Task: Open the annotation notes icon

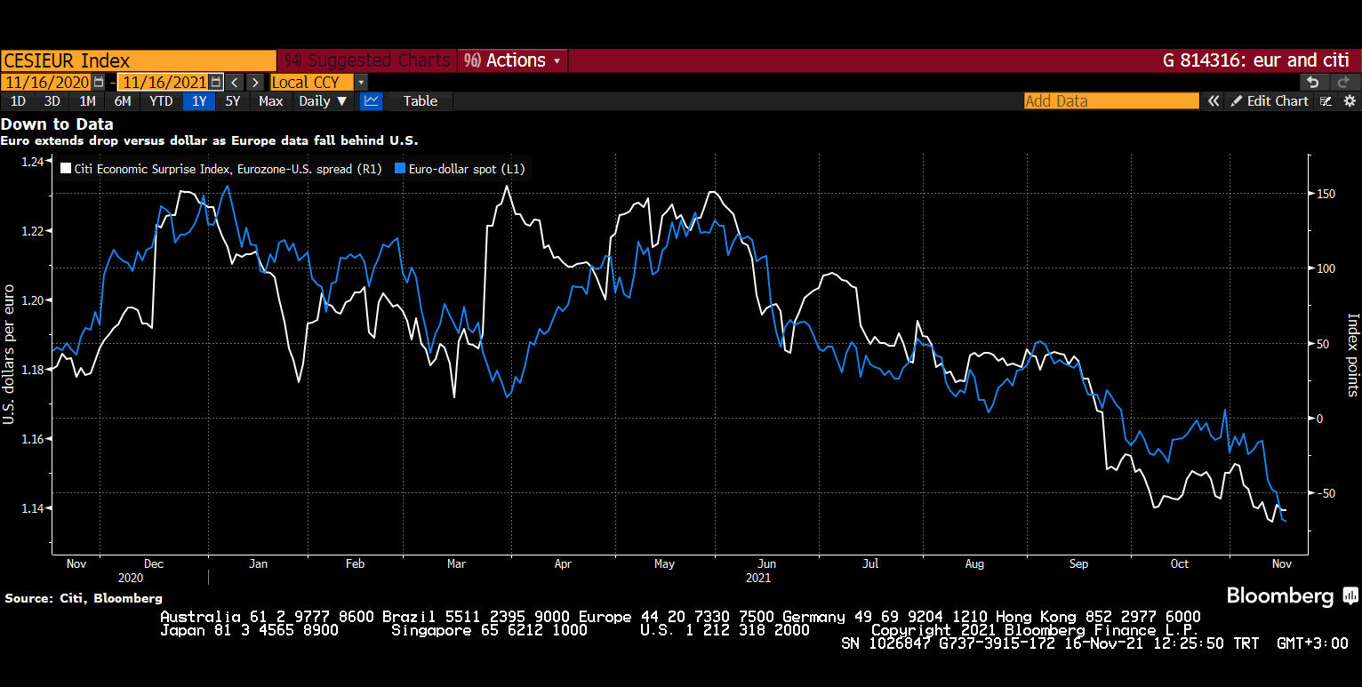Action: click(x=1326, y=101)
